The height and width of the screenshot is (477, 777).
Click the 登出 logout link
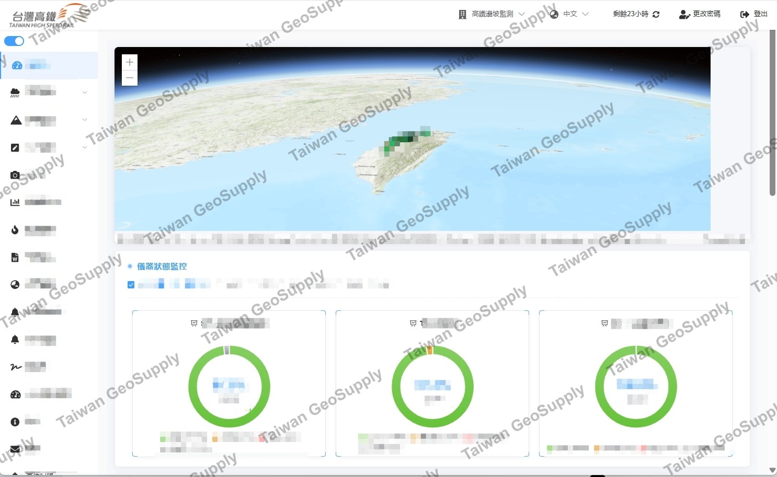pyautogui.click(x=760, y=14)
